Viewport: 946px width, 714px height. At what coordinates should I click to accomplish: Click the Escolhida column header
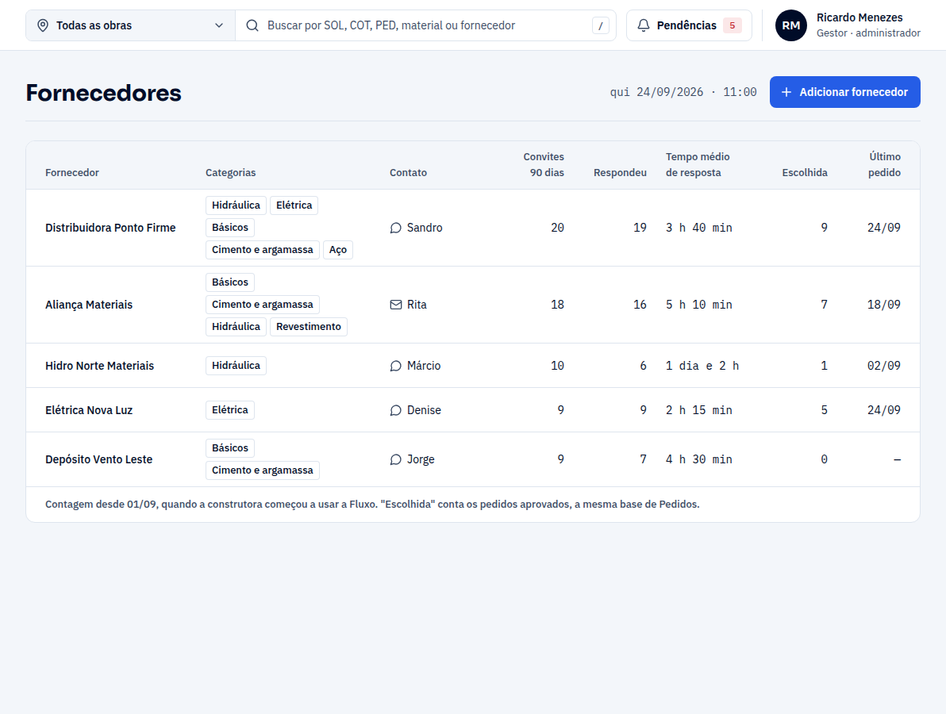tap(805, 172)
